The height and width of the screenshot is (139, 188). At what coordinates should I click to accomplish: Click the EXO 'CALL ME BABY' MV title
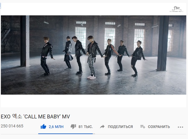point(35,117)
